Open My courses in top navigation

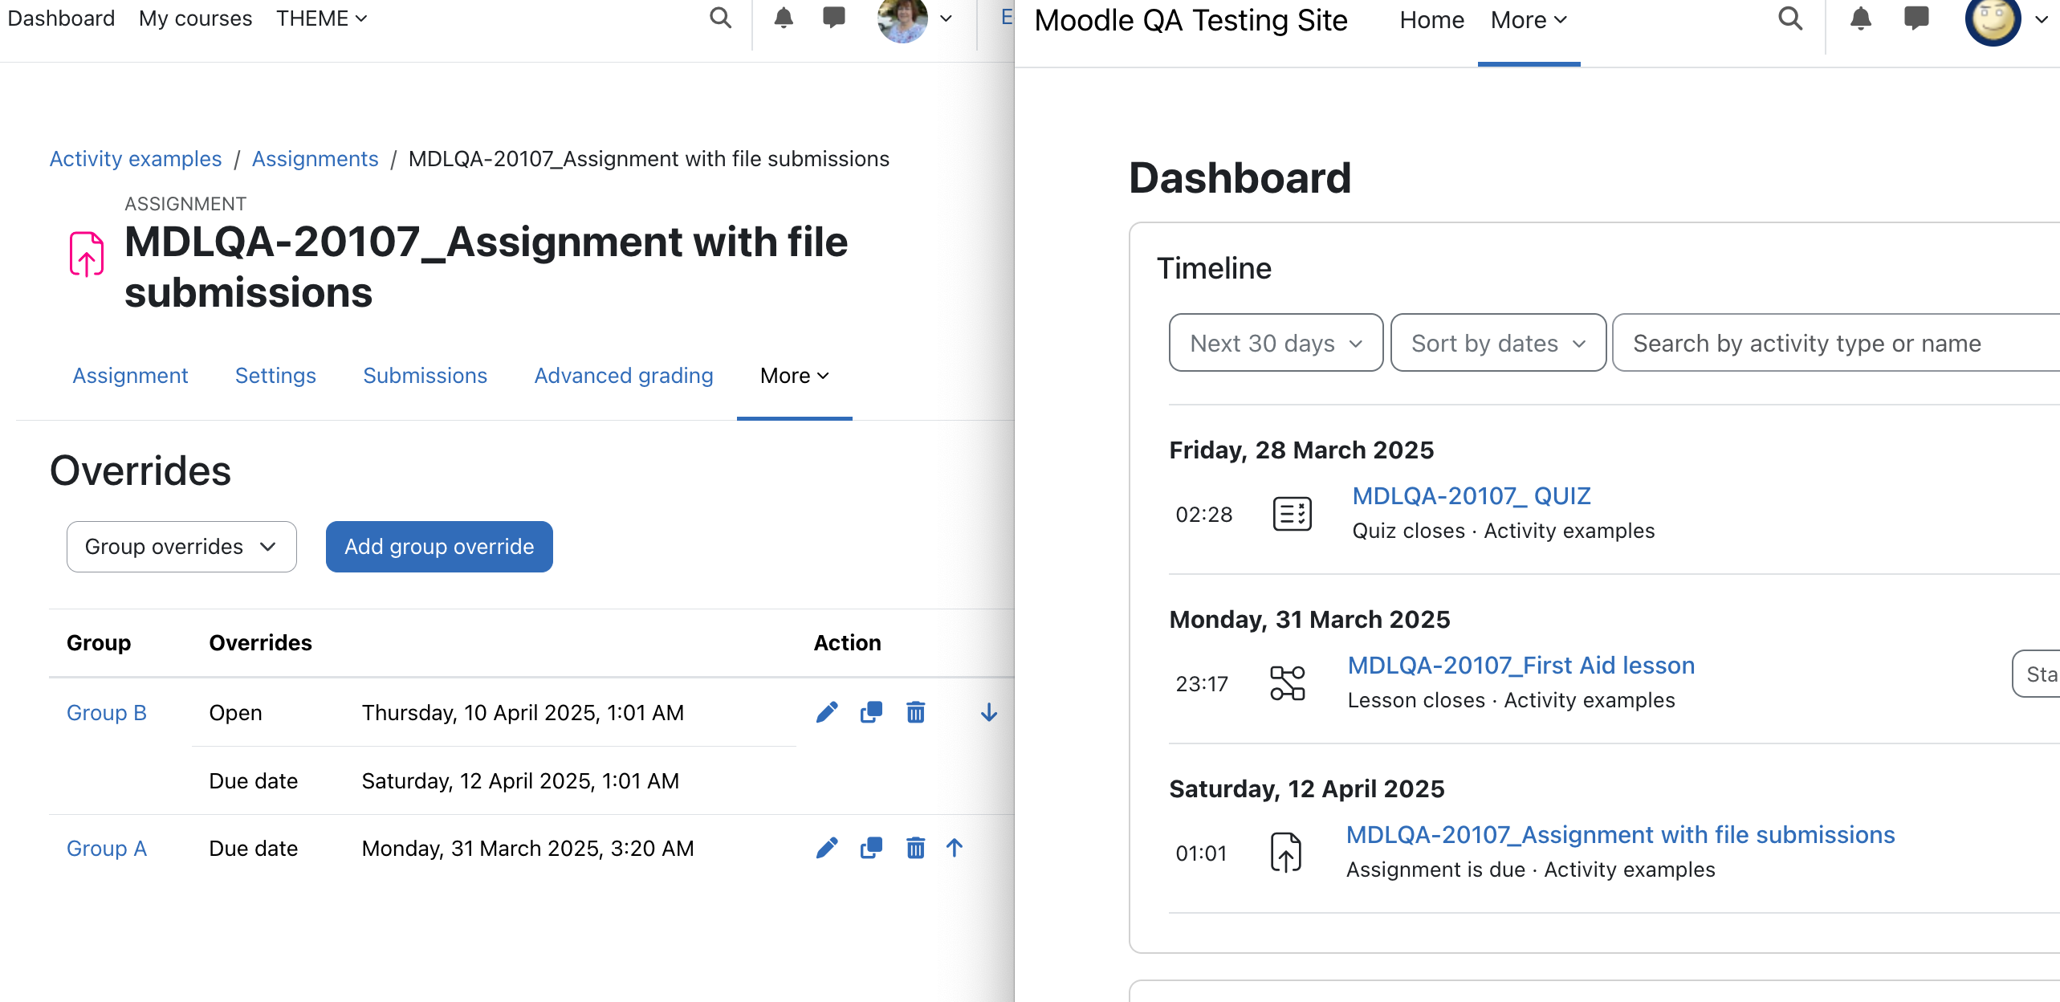click(195, 18)
